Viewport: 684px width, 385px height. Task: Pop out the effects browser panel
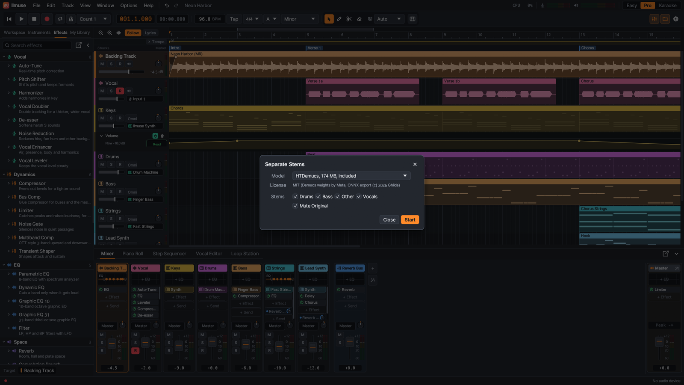79,45
